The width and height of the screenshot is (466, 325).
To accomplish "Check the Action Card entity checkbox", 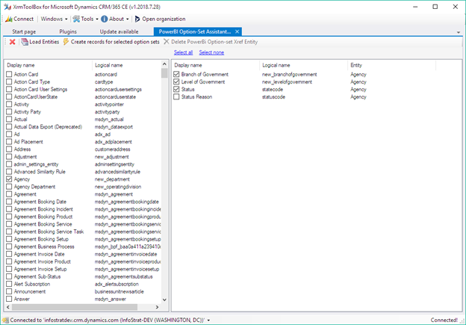I will (x=9, y=74).
